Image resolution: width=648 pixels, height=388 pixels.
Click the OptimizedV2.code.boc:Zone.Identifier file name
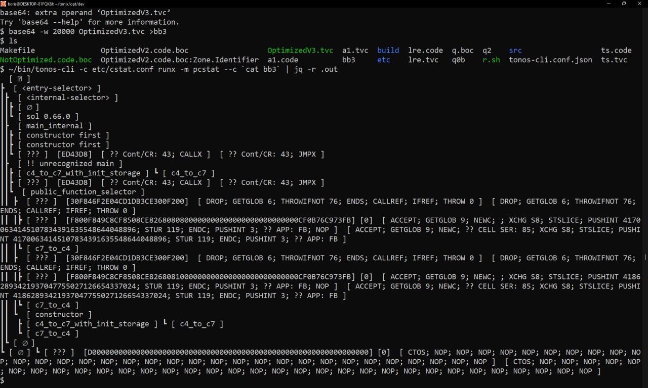coord(180,60)
